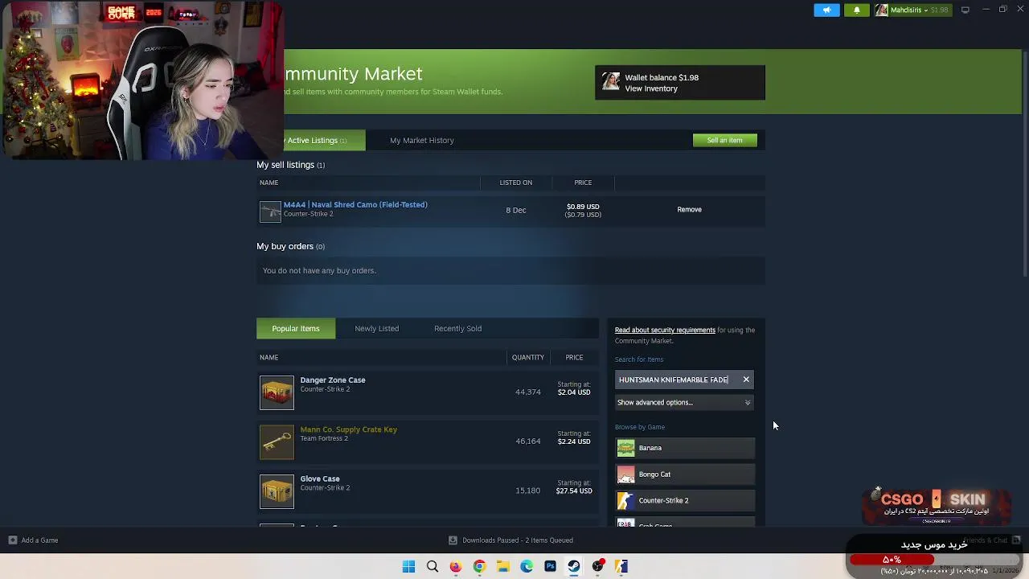Viewport: 1029px width, 579px height.
Task: Click the Glove Case icon
Action: pyautogui.click(x=277, y=491)
